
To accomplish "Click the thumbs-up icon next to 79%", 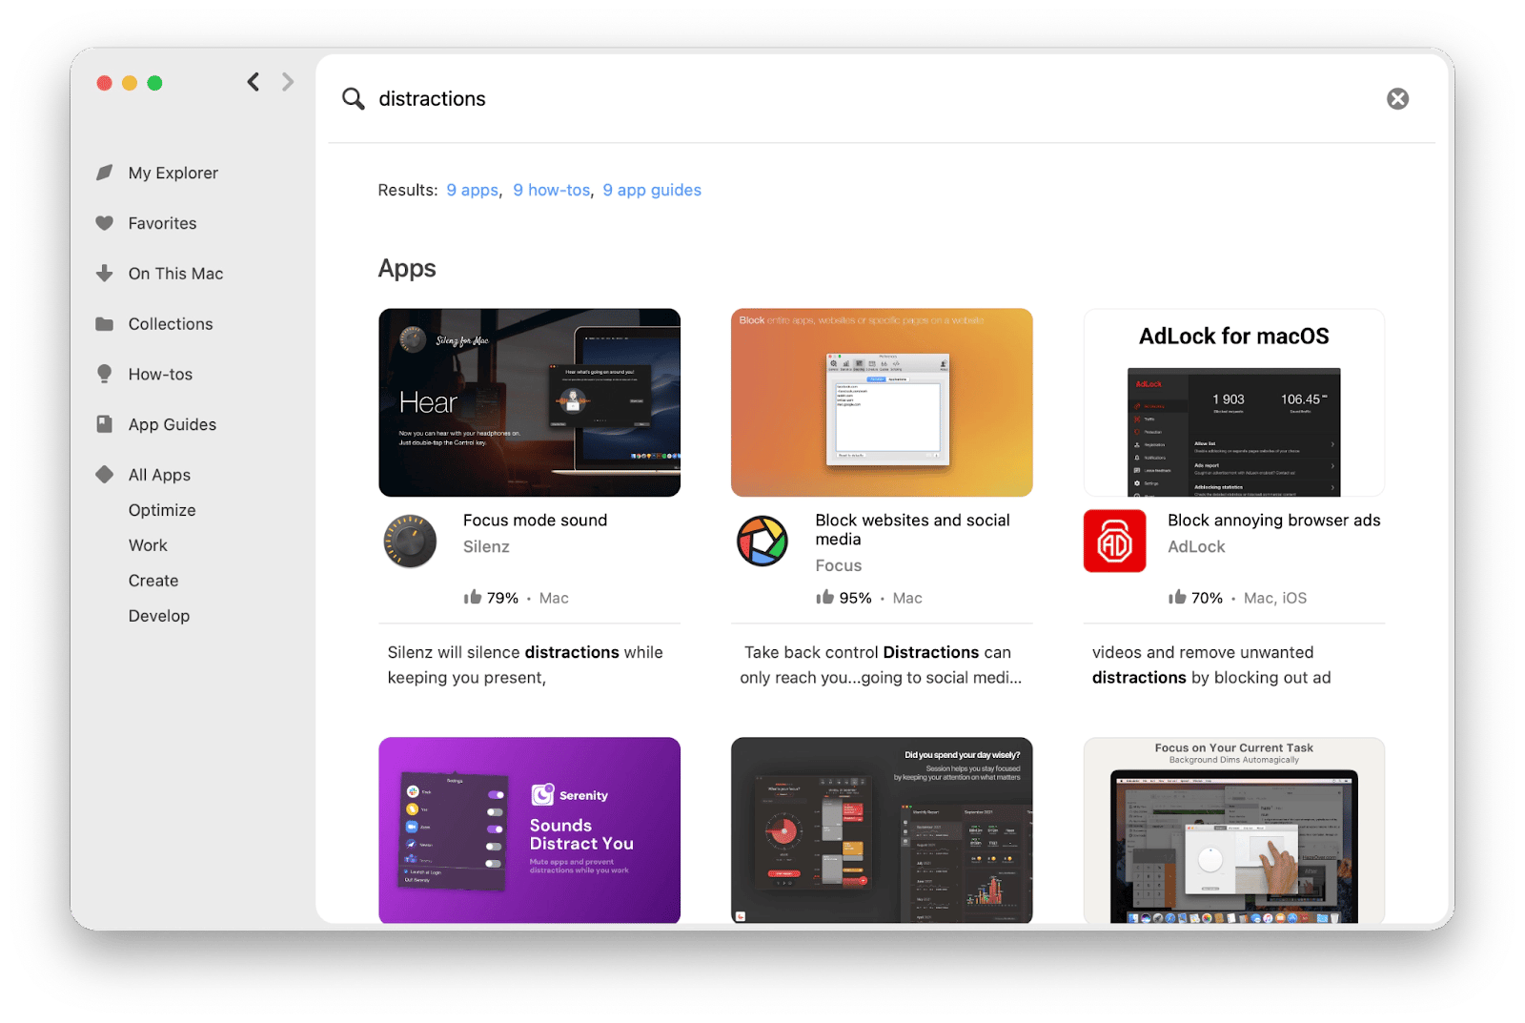I will click(473, 597).
